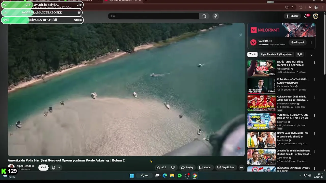Open Polat Alemdar'ın Yeni KGT'si video title
The width and height of the screenshot is (326, 183).
(x=293, y=81)
